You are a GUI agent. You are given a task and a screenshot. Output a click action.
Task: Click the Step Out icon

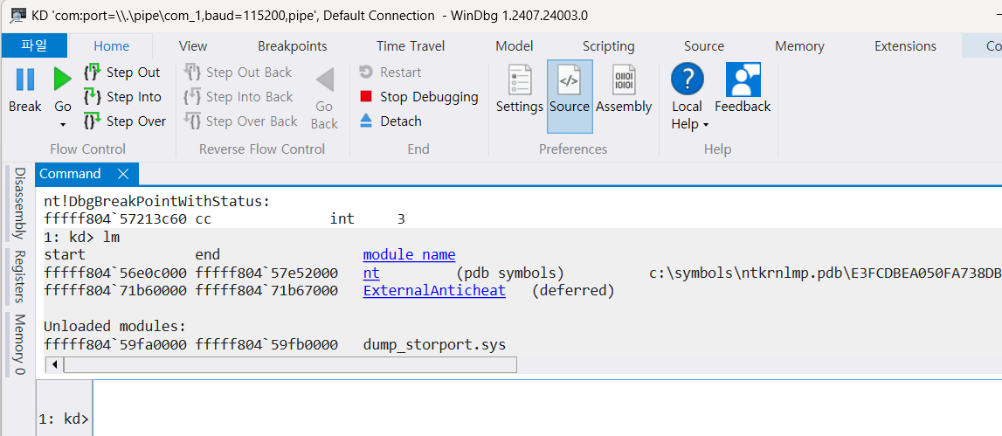93,73
